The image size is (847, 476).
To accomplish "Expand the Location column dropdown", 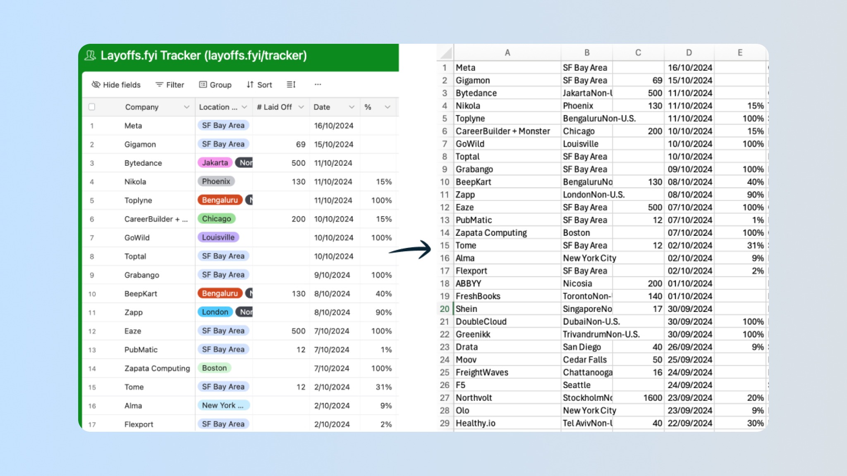I will tap(244, 107).
